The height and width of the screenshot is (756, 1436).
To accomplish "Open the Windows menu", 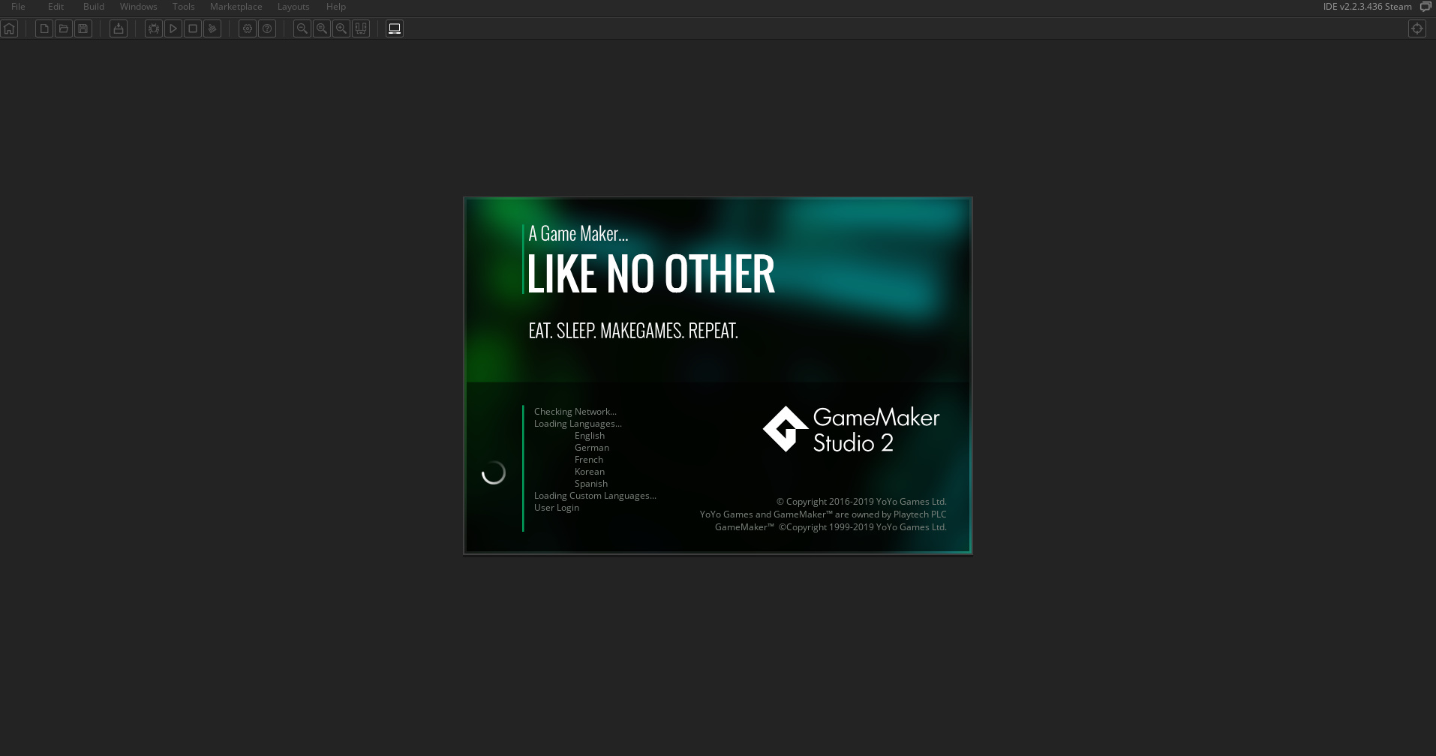I will click(x=139, y=7).
